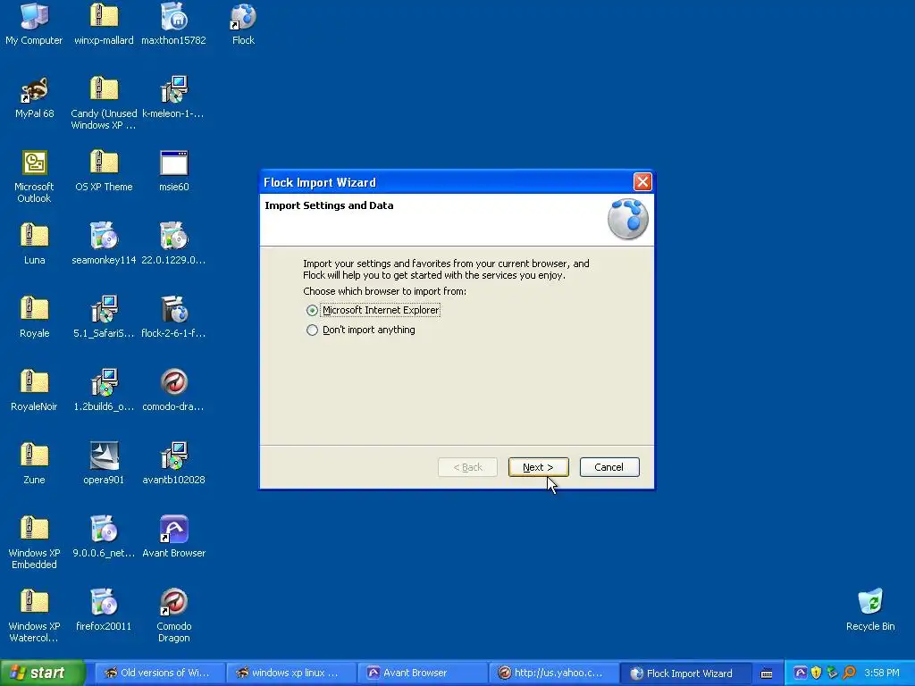915x686 pixels.
Task: Open the MyPal 68 shortcut
Action: pos(34,97)
